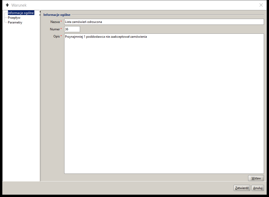Cancel the dialog using Anuluj

coord(258,188)
